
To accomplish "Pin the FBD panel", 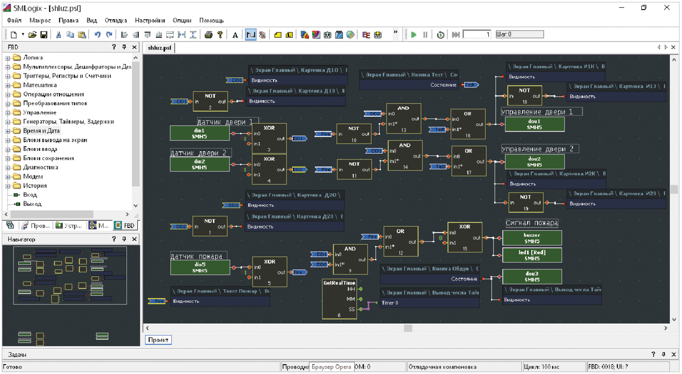I will (124, 47).
